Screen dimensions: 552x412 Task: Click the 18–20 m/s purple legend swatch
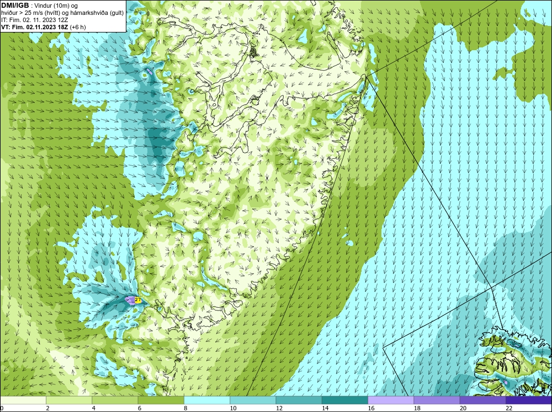click(x=437, y=400)
